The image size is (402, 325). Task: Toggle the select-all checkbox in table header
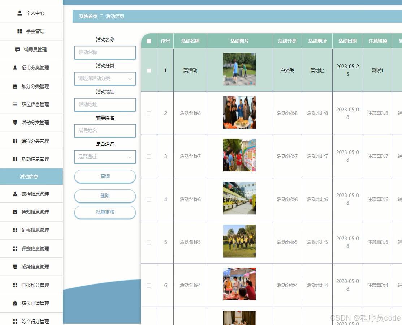click(x=149, y=41)
